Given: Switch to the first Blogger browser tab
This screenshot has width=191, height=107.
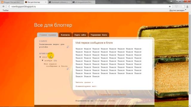Looking at the screenshot, I should click(12, 2).
